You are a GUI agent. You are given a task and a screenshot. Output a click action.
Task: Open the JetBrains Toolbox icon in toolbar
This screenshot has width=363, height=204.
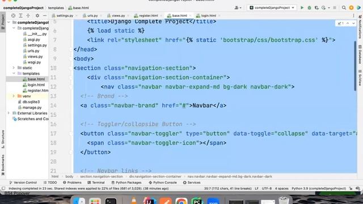(x=358, y=7)
